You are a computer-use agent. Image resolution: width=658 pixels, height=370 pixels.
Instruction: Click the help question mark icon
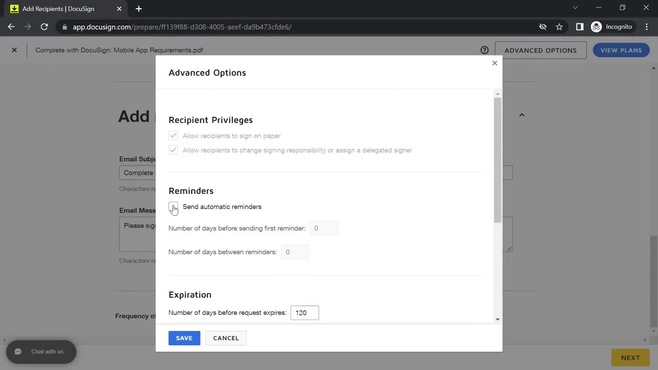pos(485,50)
